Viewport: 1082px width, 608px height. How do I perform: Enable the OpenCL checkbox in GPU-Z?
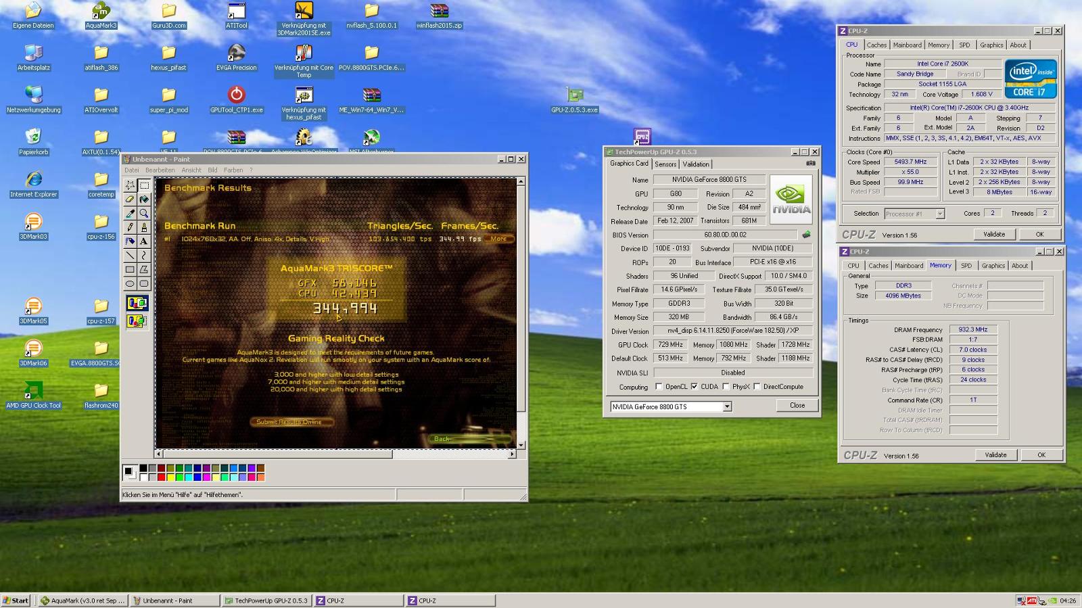click(x=659, y=387)
